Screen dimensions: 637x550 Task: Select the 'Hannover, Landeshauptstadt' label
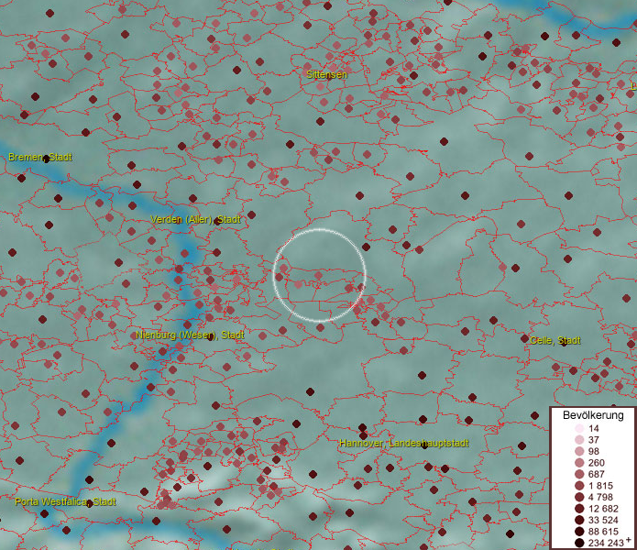404,443
